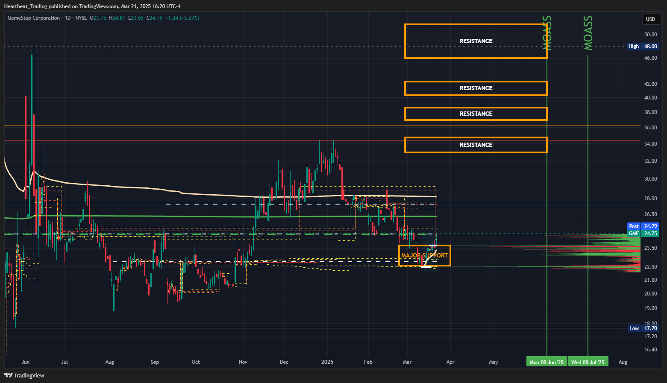The width and height of the screenshot is (667, 383).
Task: Click the 30.00 price axis label
Action: click(x=650, y=179)
